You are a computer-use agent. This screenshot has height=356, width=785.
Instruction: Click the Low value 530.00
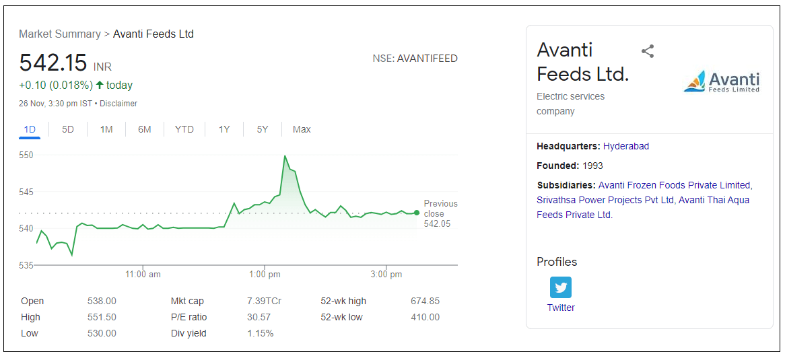tap(102, 333)
